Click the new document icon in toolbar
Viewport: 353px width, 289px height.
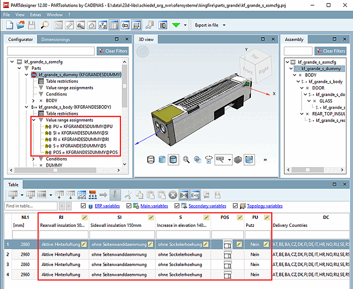[x=9, y=25]
